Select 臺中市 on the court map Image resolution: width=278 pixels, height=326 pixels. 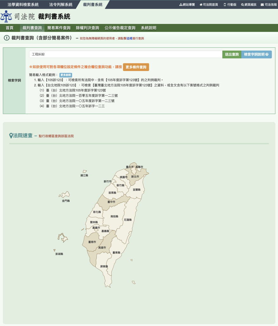[x=111, y=202]
